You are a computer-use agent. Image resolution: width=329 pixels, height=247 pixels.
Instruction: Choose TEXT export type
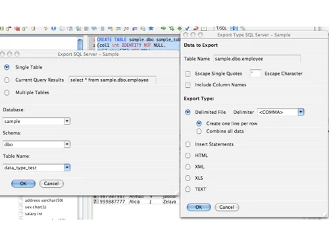[188, 189]
